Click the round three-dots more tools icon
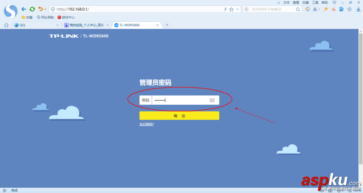Screen dimensions: 363x193 click(x=350, y=9)
